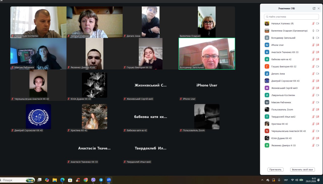323x184 pixels.
Task: Click the avatar of Глушко Виктория in list
Action: 267,67
